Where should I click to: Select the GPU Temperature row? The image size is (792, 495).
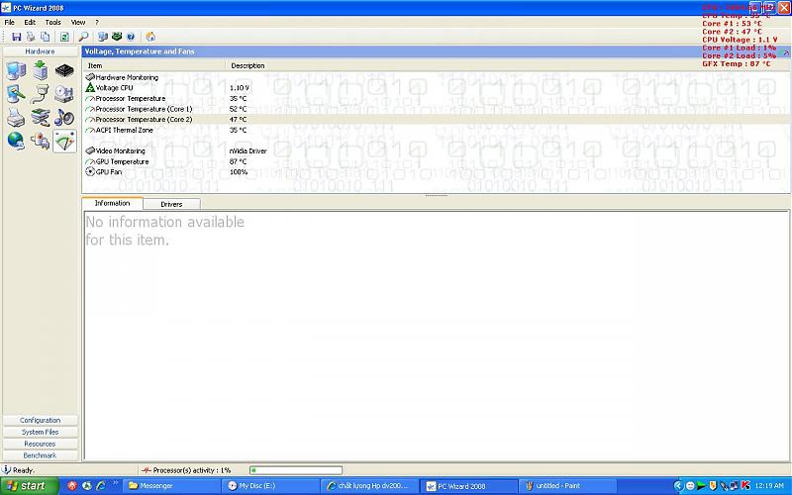[x=122, y=161]
